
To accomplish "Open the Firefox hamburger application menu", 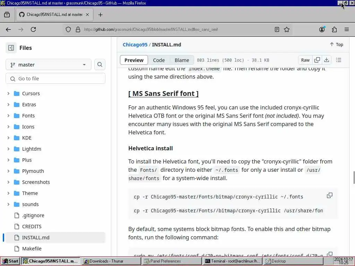I will pos(347,29).
